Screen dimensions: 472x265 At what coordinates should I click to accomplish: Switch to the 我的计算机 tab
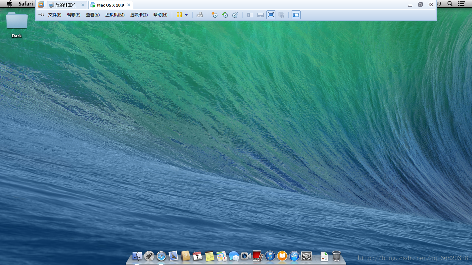click(x=66, y=5)
